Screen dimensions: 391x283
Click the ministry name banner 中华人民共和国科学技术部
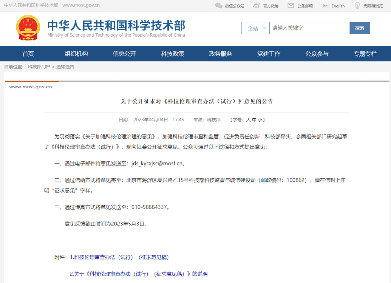117,25
